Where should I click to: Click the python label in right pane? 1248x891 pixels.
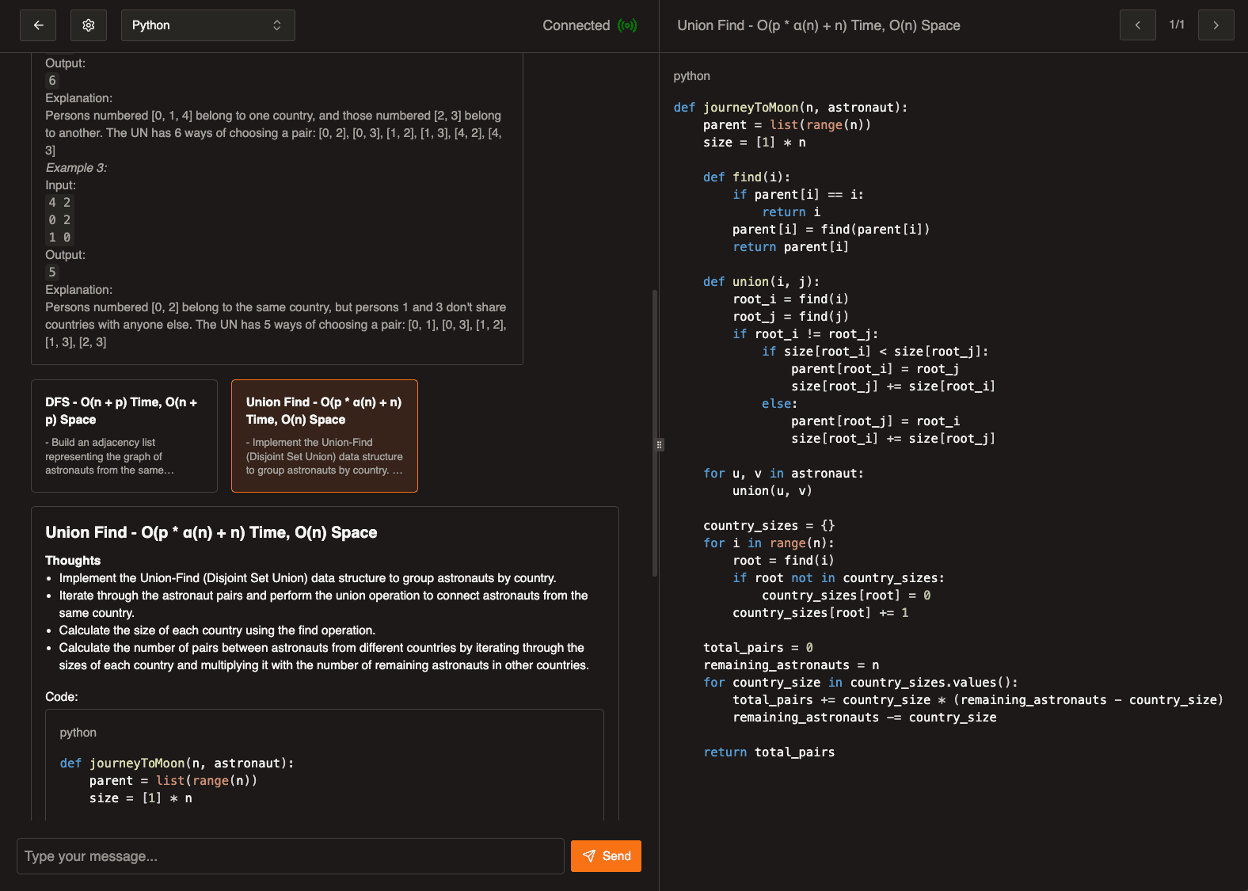coord(692,76)
